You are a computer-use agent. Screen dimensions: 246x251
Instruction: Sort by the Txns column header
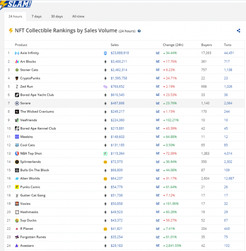(228, 45)
